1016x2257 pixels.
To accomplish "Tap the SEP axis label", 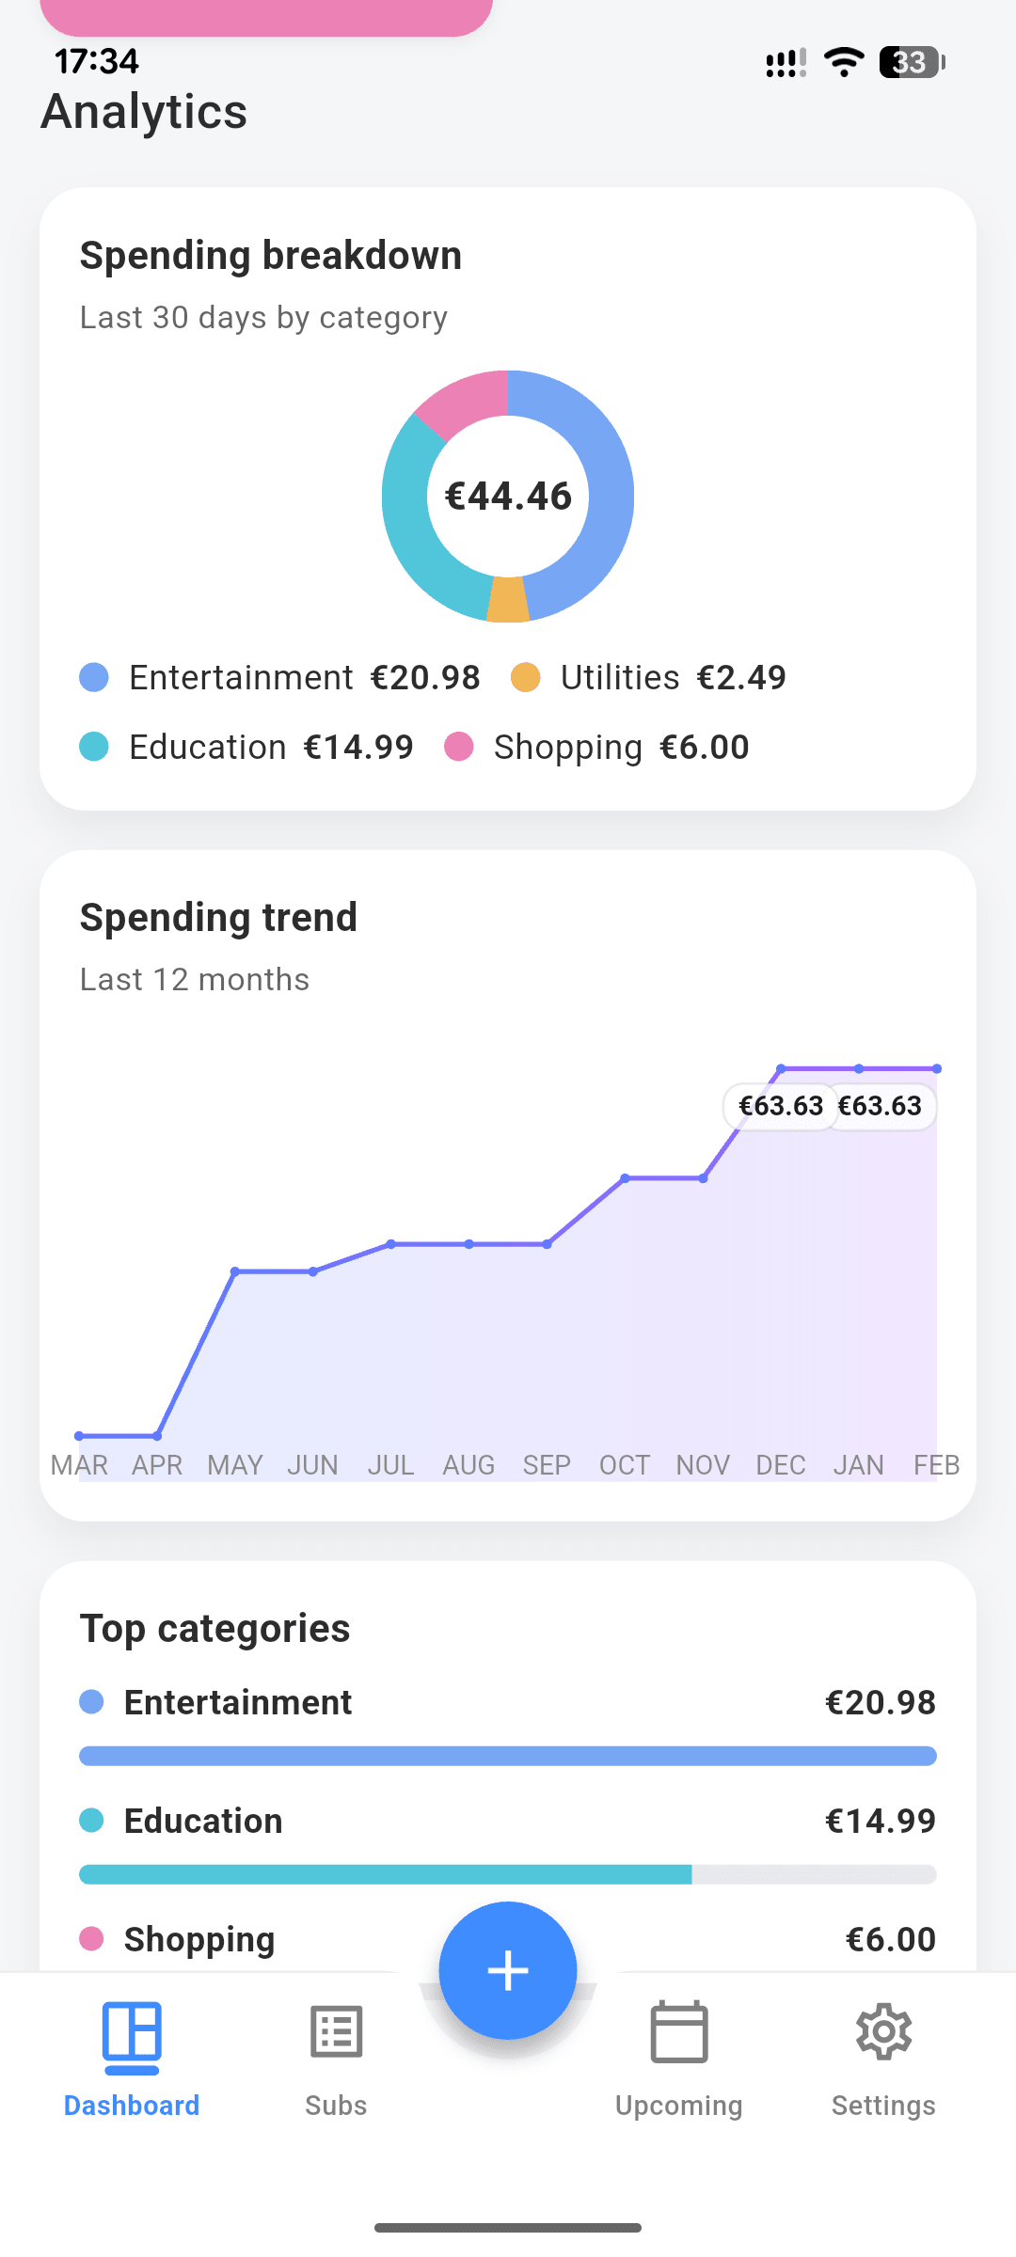I will pyautogui.click(x=547, y=1465).
